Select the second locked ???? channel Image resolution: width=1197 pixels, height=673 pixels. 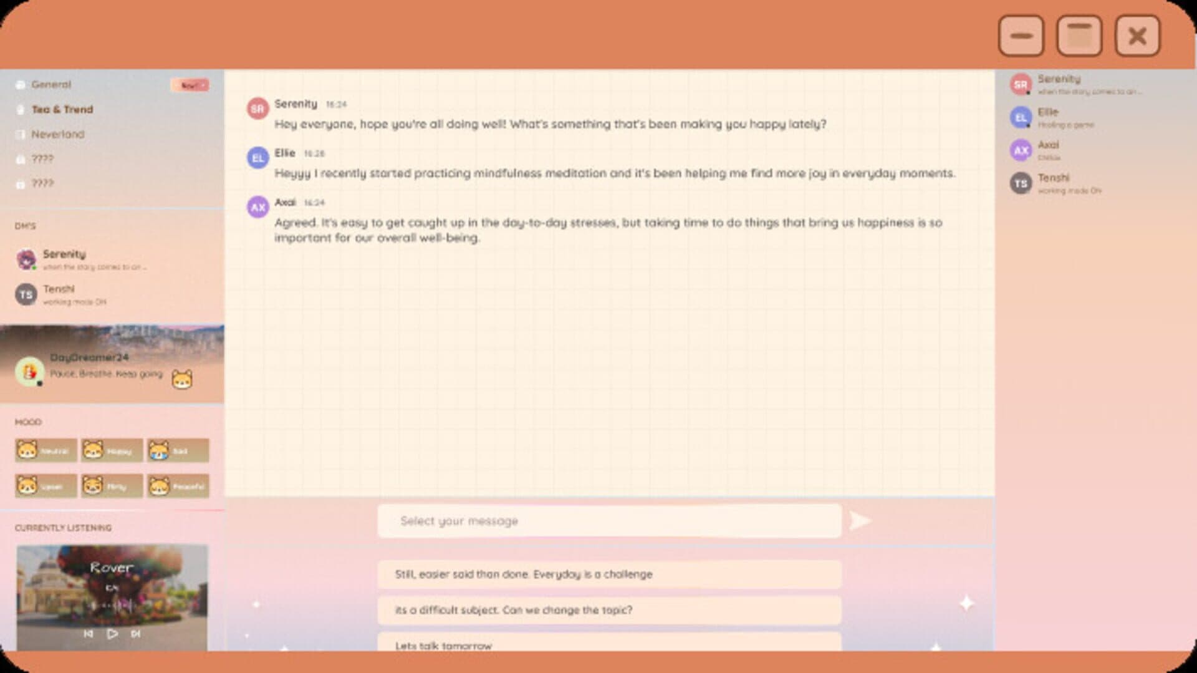(x=42, y=183)
